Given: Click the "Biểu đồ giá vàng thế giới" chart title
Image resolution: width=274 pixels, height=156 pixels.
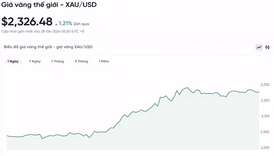Looking at the screenshot, I should pyautogui.click(x=48, y=47).
